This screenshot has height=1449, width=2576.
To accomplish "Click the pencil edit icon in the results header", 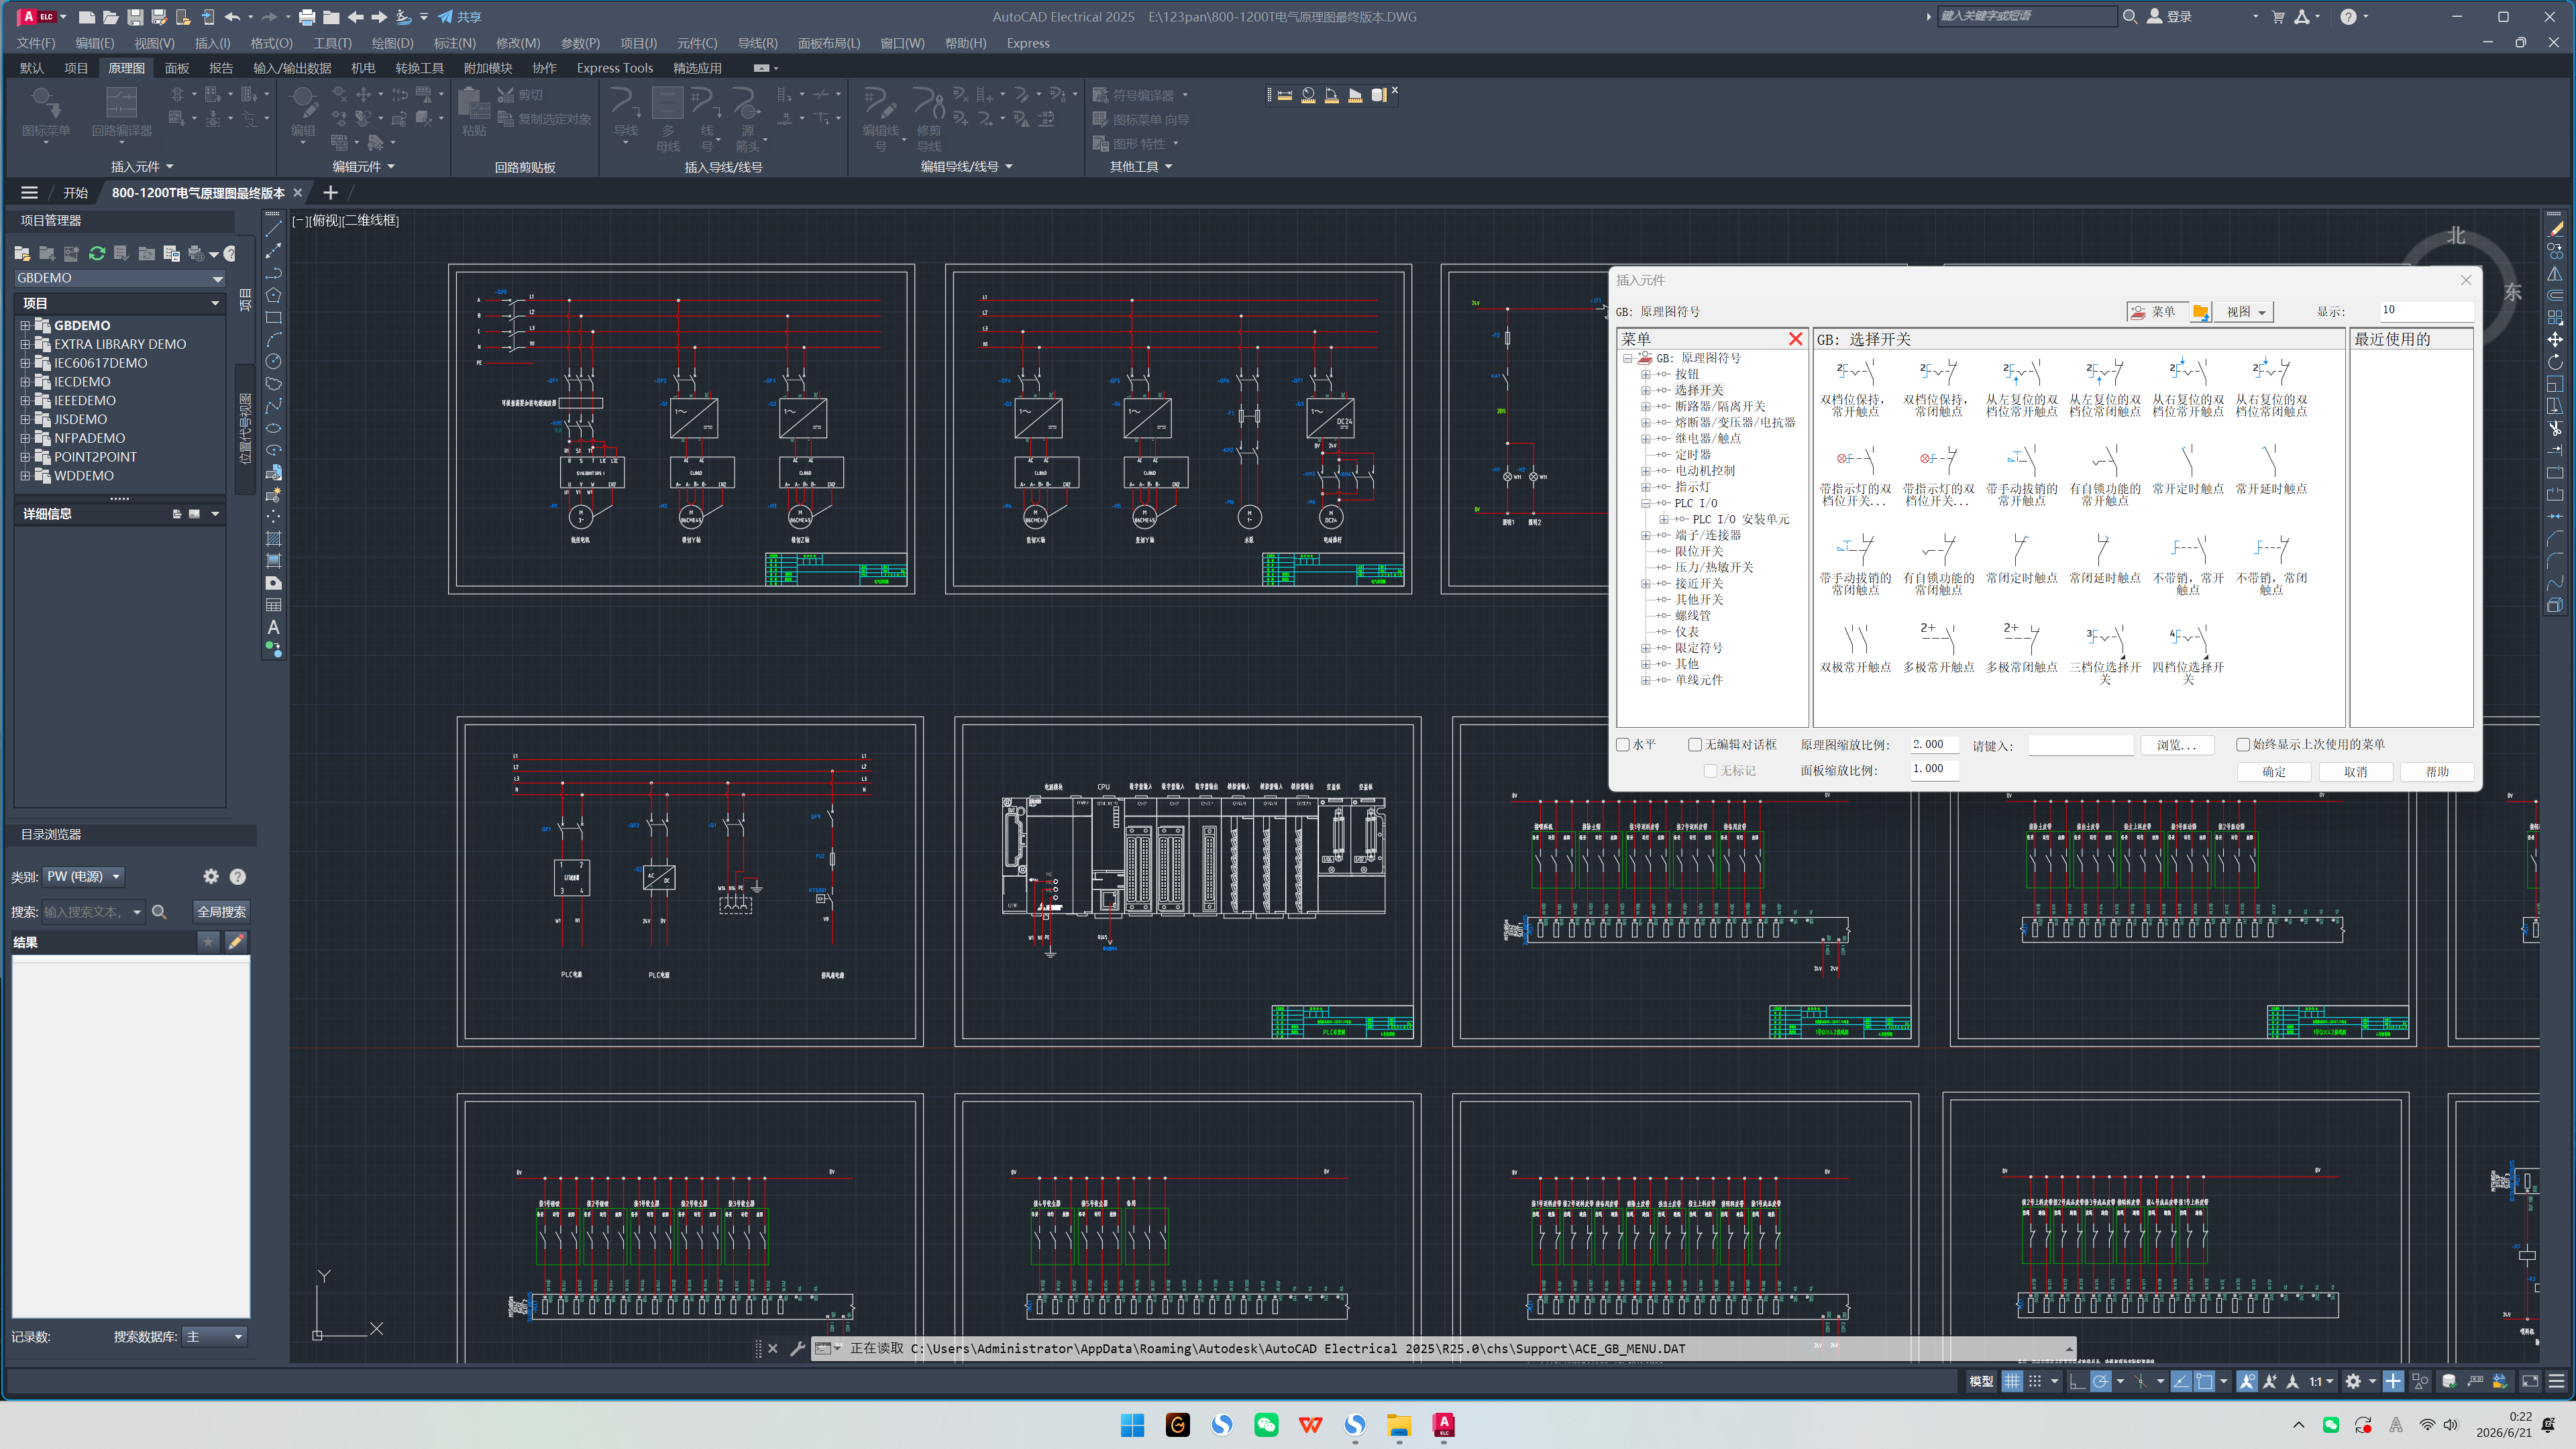I will click(236, 942).
